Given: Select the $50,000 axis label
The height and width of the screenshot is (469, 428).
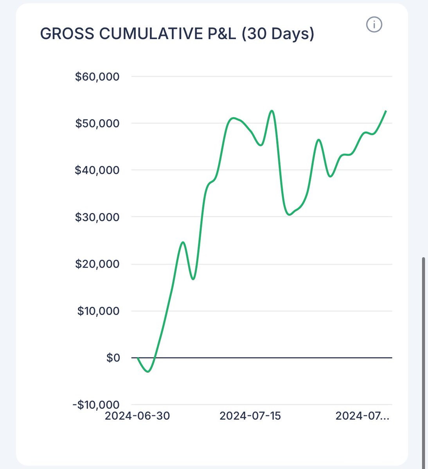Looking at the screenshot, I should 97,124.
